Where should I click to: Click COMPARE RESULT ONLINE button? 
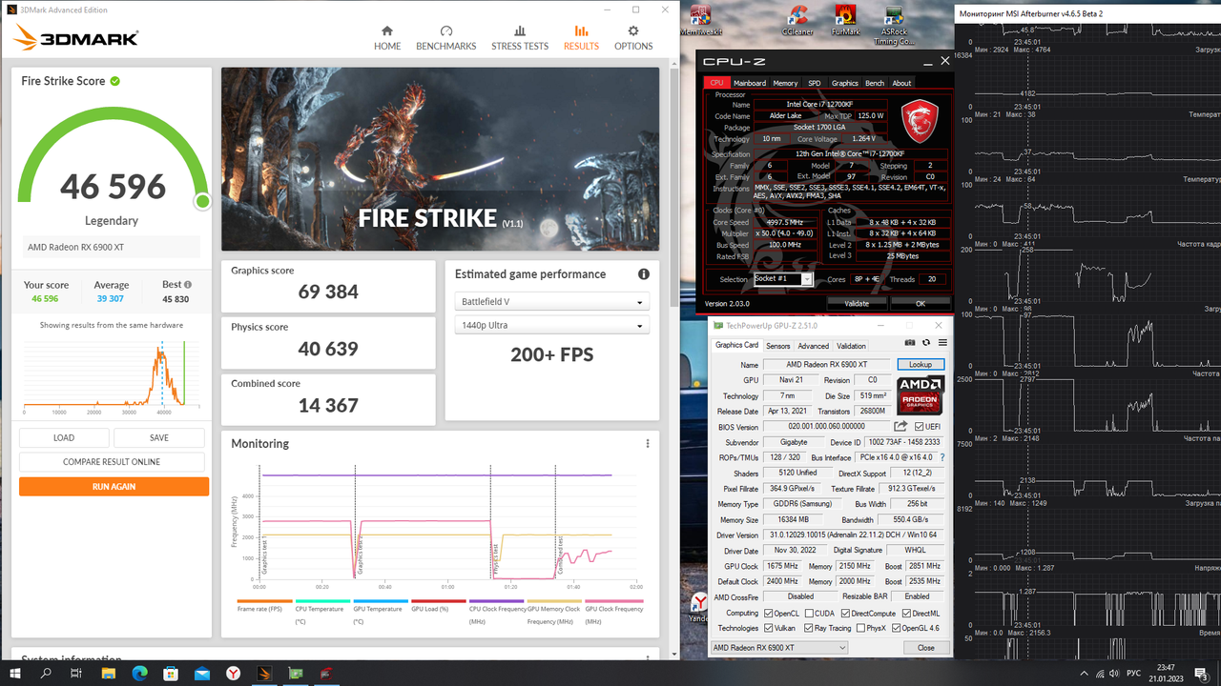[x=112, y=462]
